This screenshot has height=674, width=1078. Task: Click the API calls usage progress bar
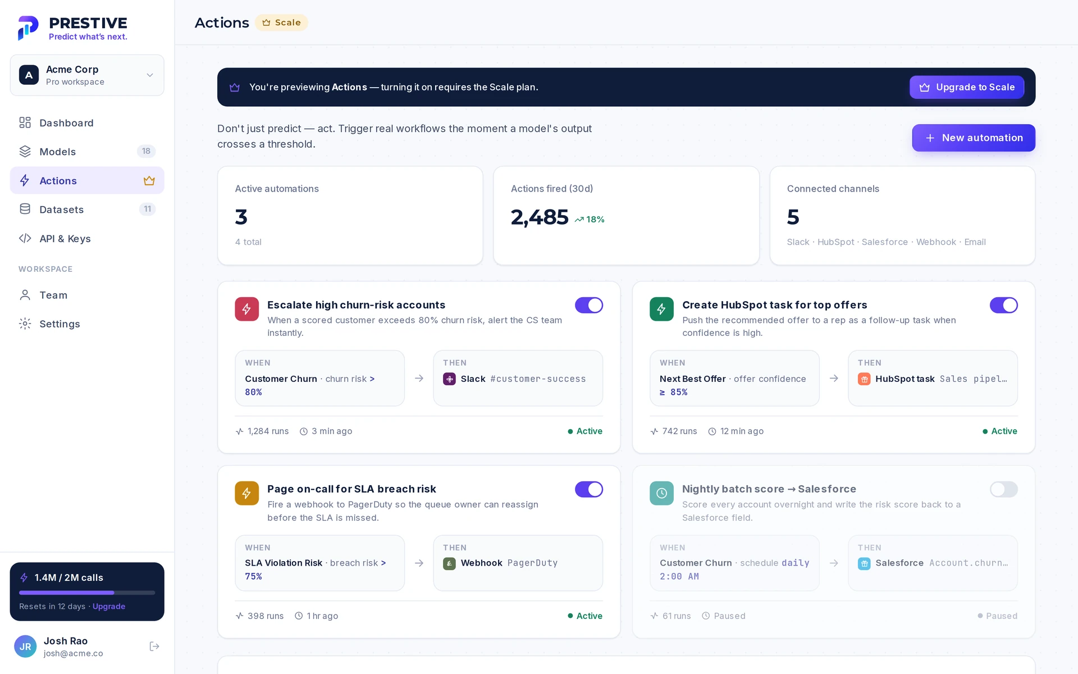click(x=87, y=593)
